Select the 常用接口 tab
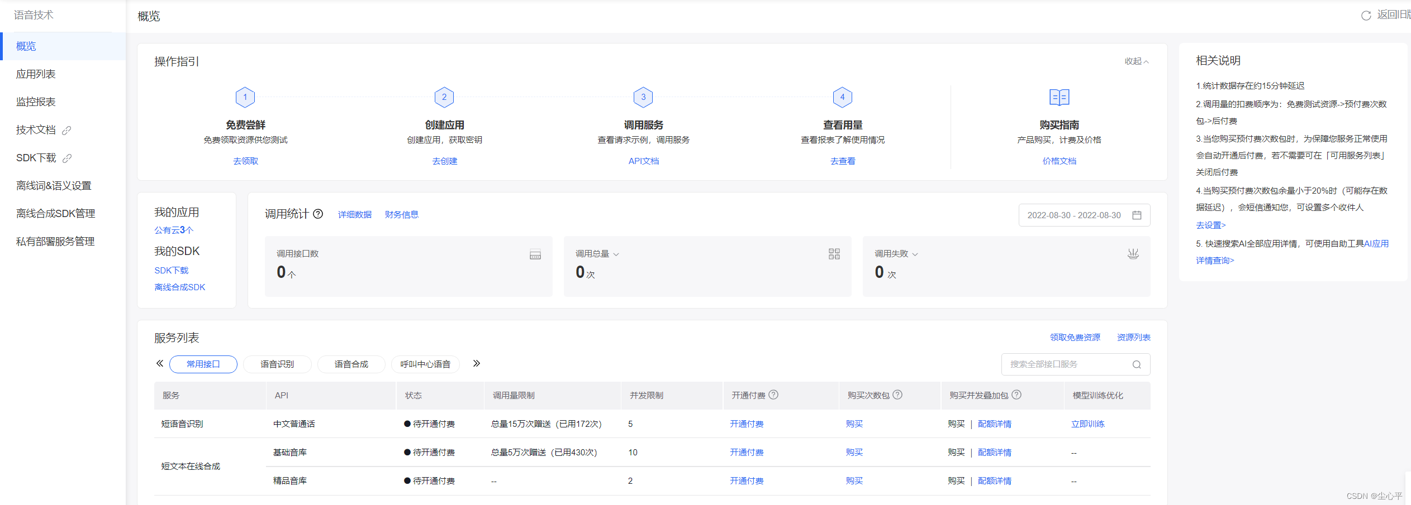This screenshot has width=1411, height=505. pyautogui.click(x=203, y=364)
